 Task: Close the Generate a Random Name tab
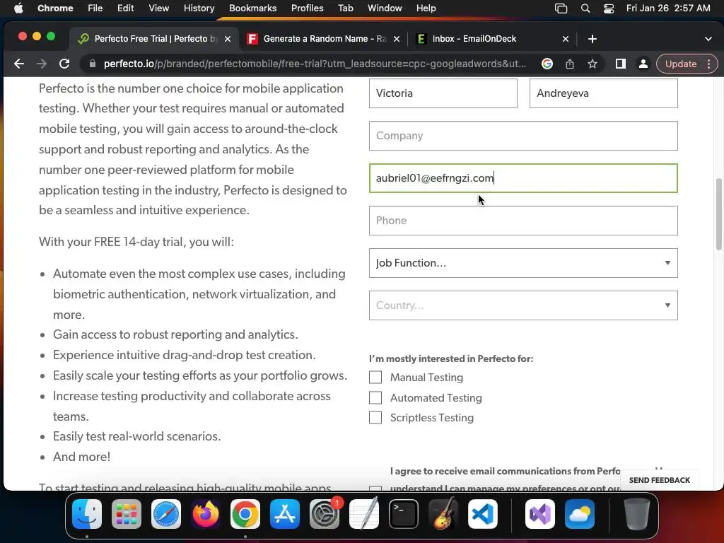tap(396, 40)
